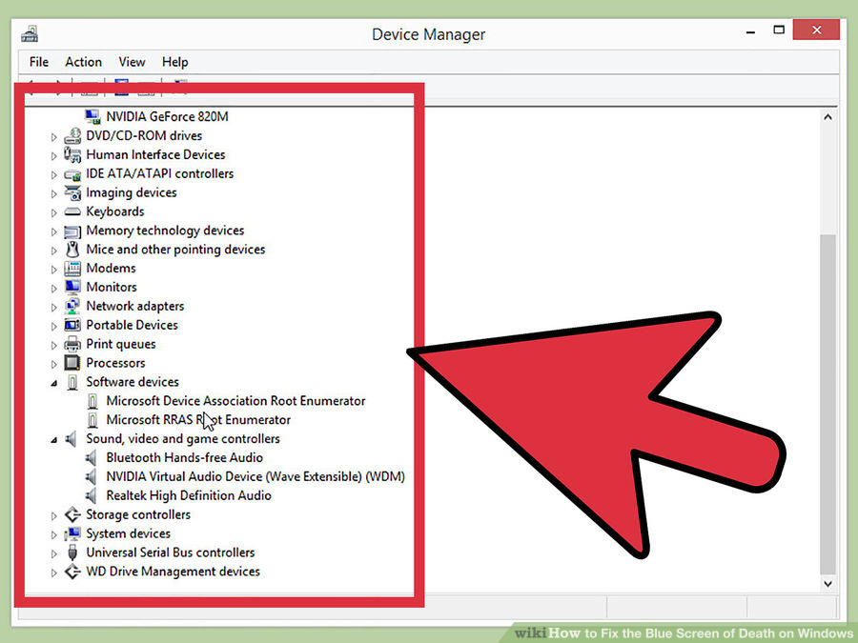The width and height of the screenshot is (858, 643).
Task: Click the Software devices category icon
Action: point(72,382)
